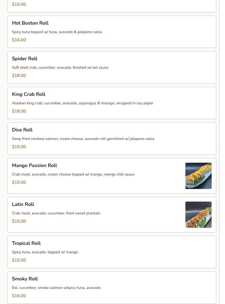Click the Dice Roll description text
Image resolution: width=225 pixels, height=304 pixels.
(x=83, y=139)
